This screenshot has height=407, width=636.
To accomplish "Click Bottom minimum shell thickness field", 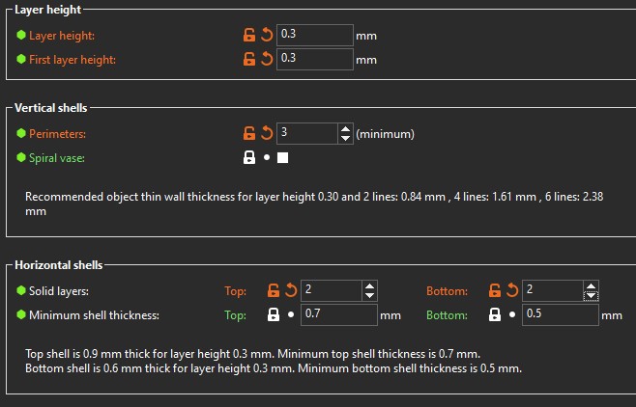I will pyautogui.click(x=560, y=314).
